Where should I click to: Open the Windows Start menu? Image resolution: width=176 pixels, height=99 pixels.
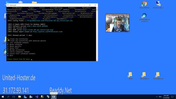coord(3,97)
